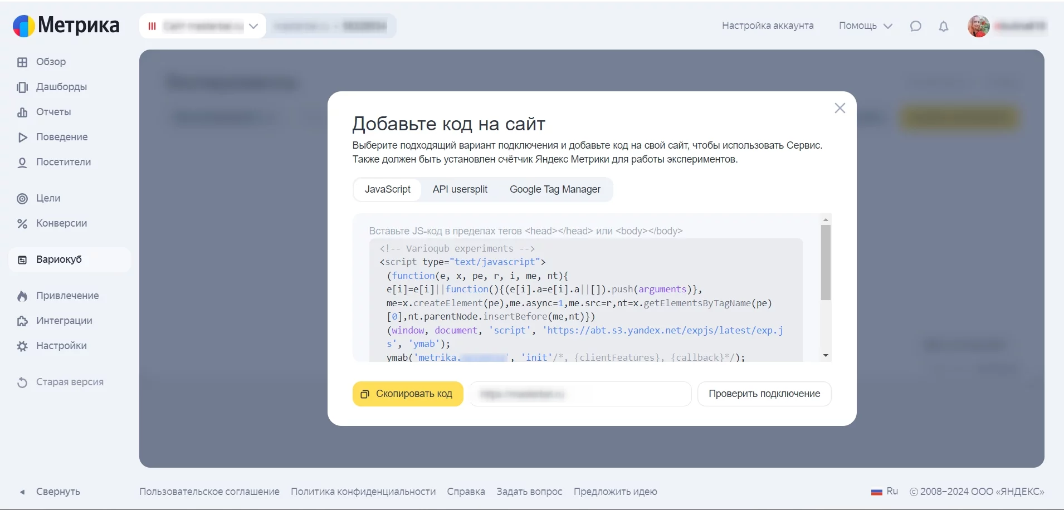1064x510 pixels.
Task: Click the site URL input field
Action: click(x=580, y=394)
